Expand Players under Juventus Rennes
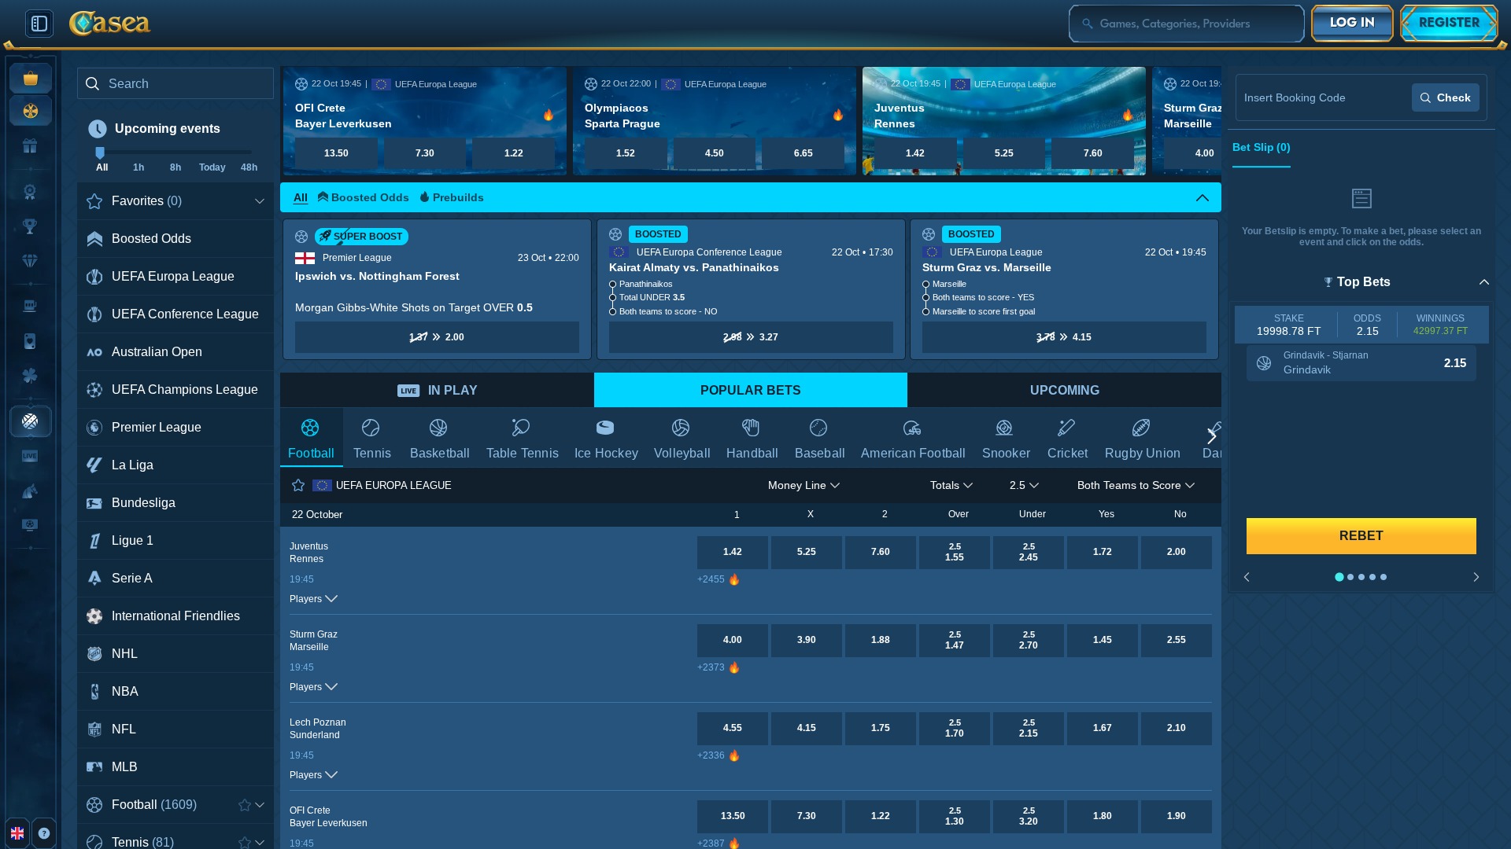This screenshot has height=849, width=1511. [x=313, y=599]
